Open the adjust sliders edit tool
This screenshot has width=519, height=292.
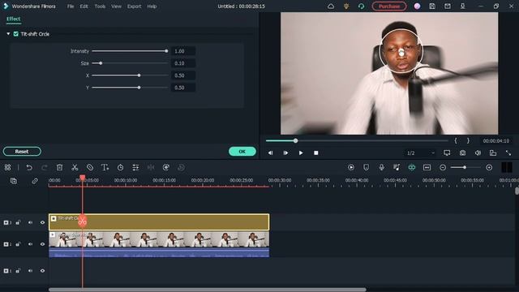point(135,168)
